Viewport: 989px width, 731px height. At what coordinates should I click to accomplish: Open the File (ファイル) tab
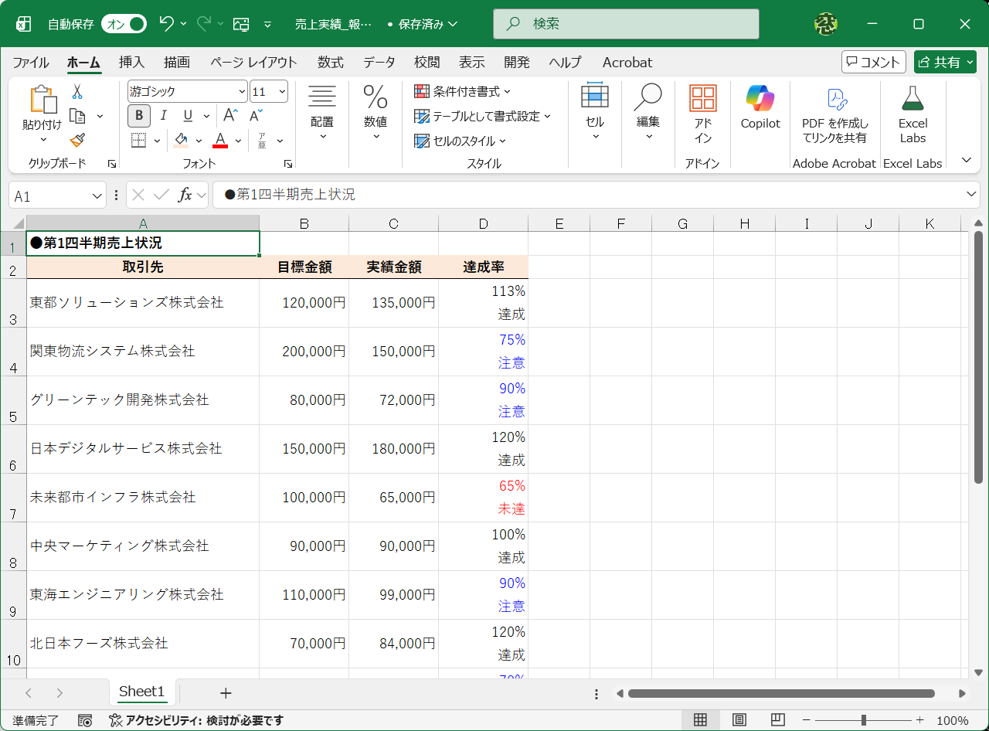tap(31, 63)
